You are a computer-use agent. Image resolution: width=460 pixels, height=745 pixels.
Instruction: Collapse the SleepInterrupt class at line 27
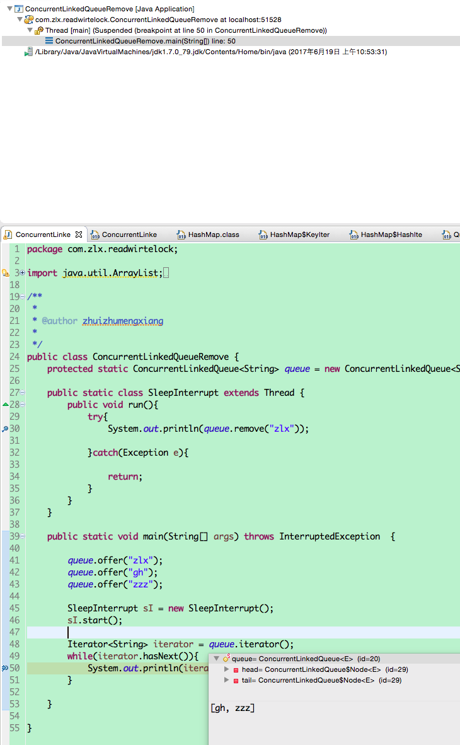tap(22, 393)
